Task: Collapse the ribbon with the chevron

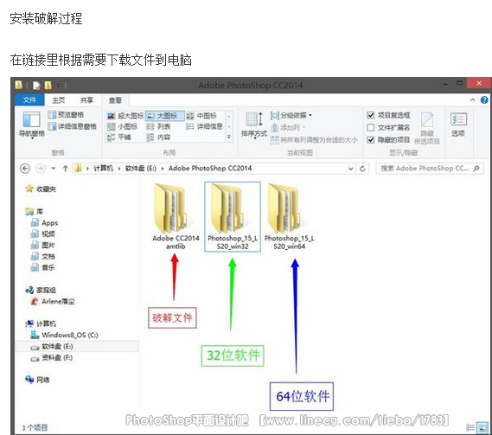Action: pyautogui.click(x=472, y=100)
